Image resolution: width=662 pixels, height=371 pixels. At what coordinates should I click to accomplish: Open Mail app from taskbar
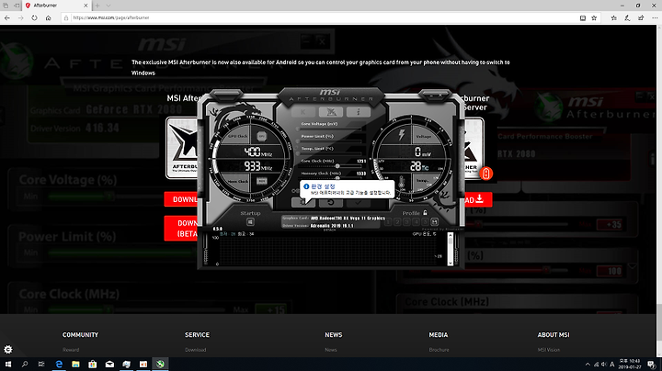coord(109,364)
